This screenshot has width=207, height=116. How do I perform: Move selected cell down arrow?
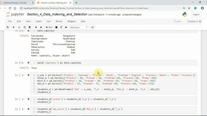41,27
